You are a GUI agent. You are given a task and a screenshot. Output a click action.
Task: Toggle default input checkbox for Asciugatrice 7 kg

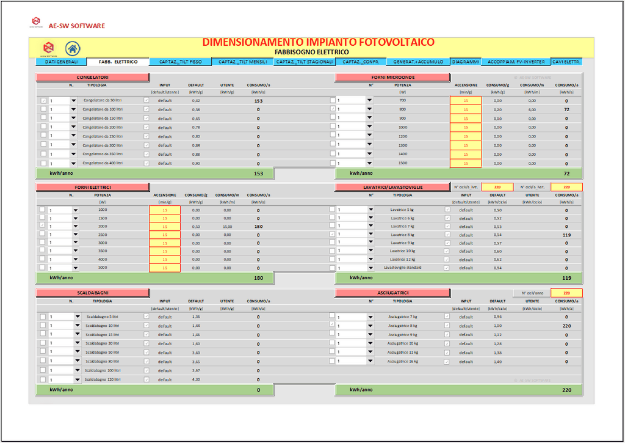point(447,317)
